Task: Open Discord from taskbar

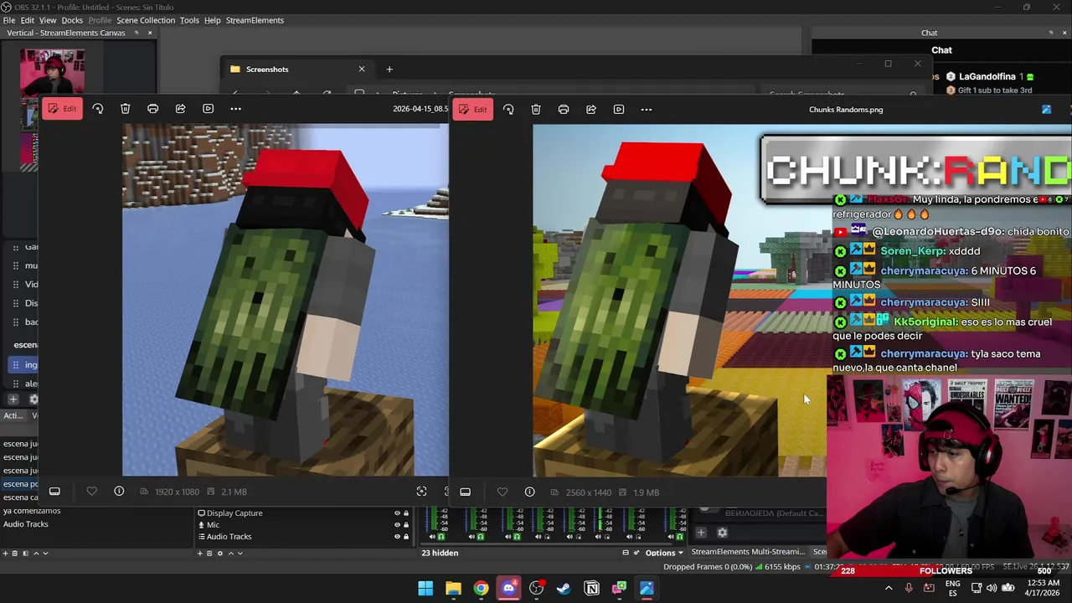Action: tap(509, 589)
